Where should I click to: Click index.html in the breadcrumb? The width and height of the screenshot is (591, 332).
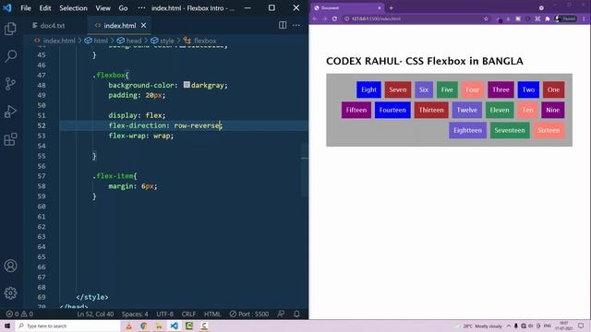tap(59, 41)
